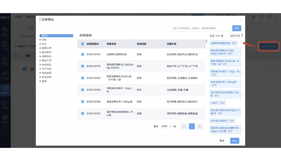Image resolution: width=281 pixels, height=161 pixels.
Task: Select the 蔬菜 category at tree bottom
Action: click(44, 81)
